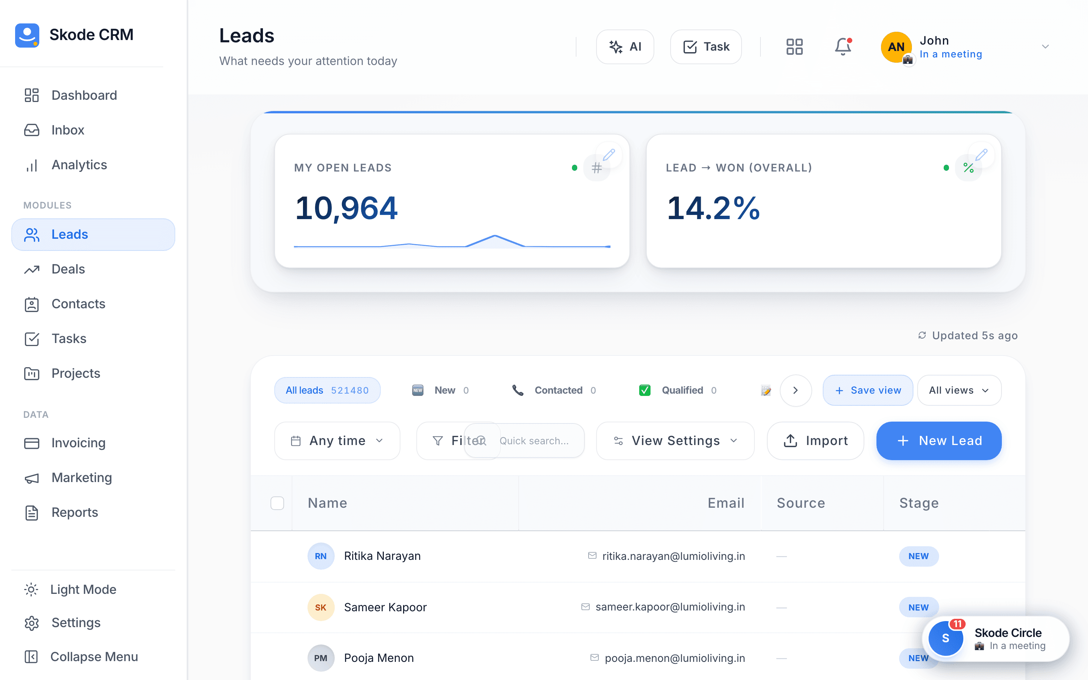Expand the John user menu chevron
The height and width of the screenshot is (680, 1088).
coord(1045,47)
